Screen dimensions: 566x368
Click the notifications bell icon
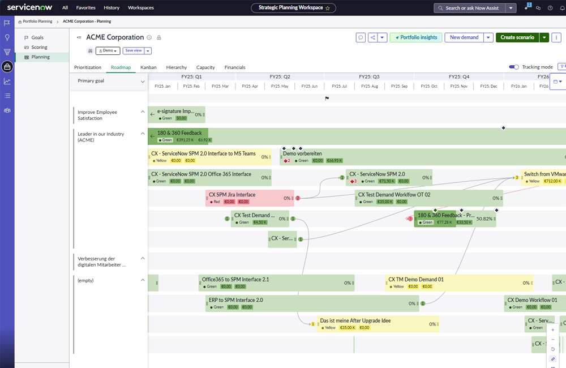point(562,8)
